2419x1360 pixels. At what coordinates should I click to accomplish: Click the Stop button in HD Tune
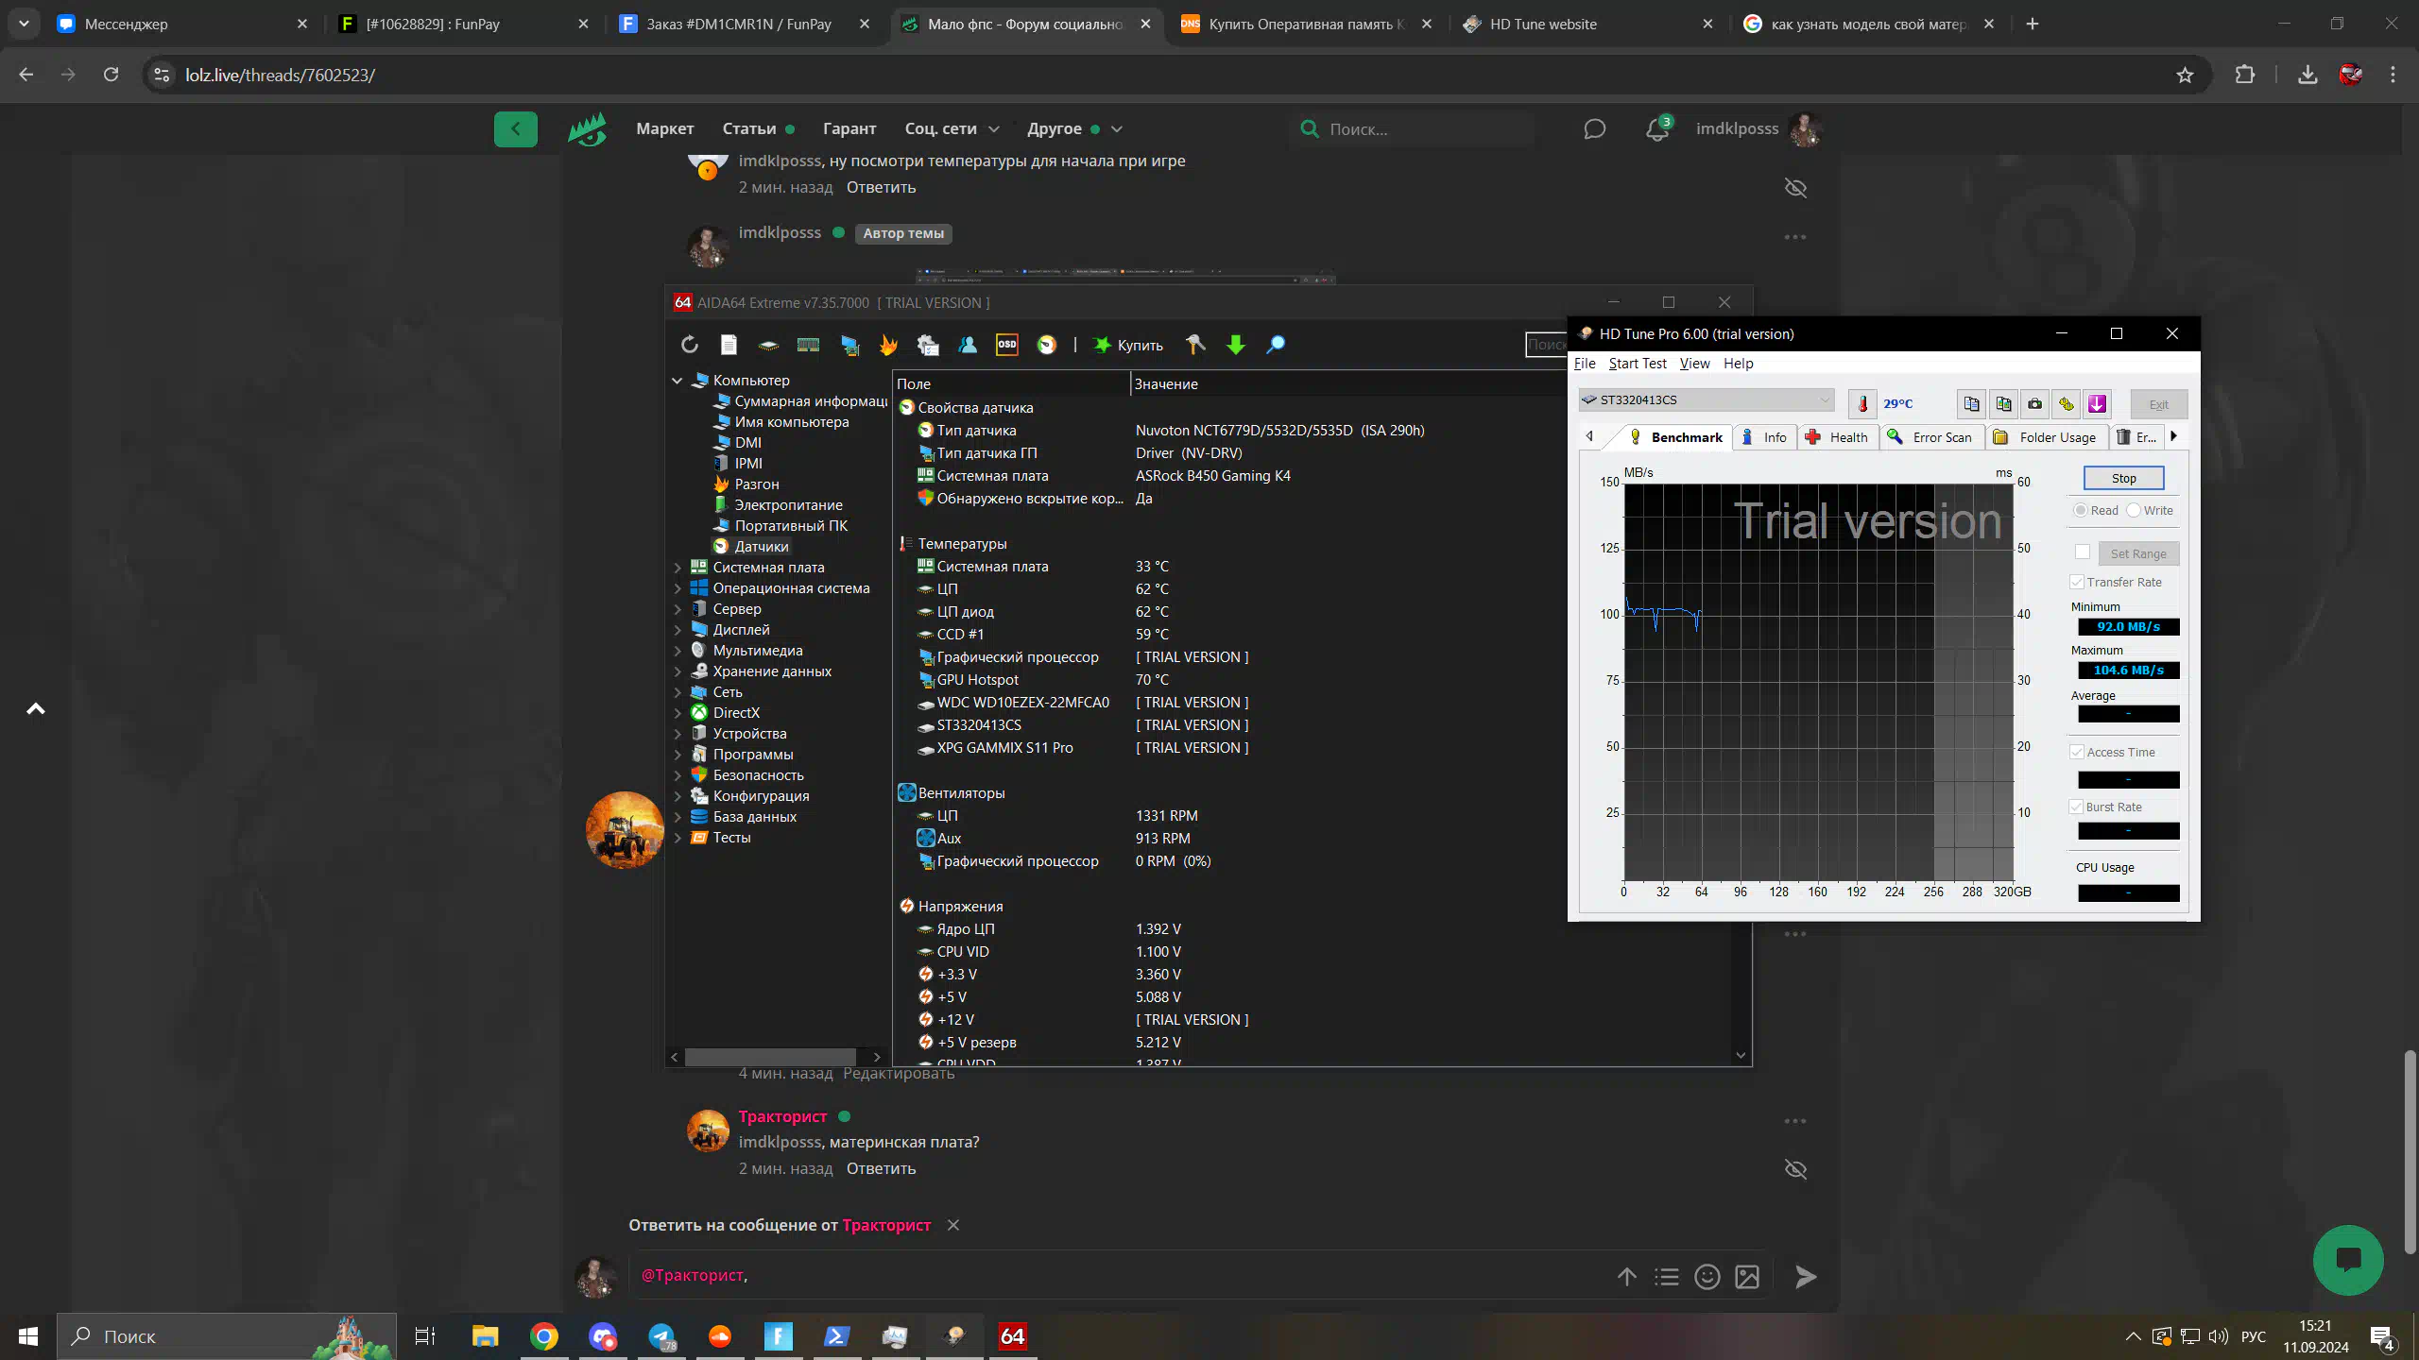(2123, 478)
